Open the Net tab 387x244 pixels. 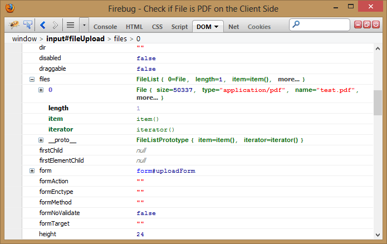[x=233, y=26]
